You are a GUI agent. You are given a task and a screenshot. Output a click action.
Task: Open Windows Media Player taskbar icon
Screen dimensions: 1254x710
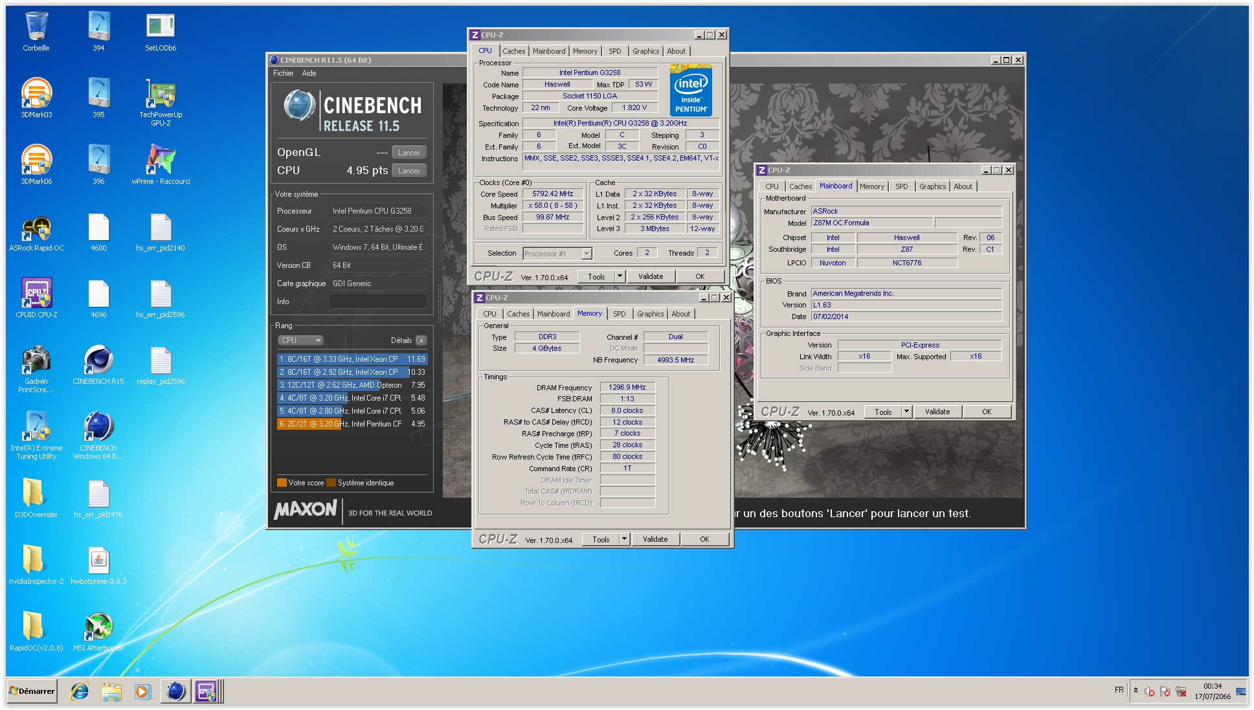pos(142,691)
